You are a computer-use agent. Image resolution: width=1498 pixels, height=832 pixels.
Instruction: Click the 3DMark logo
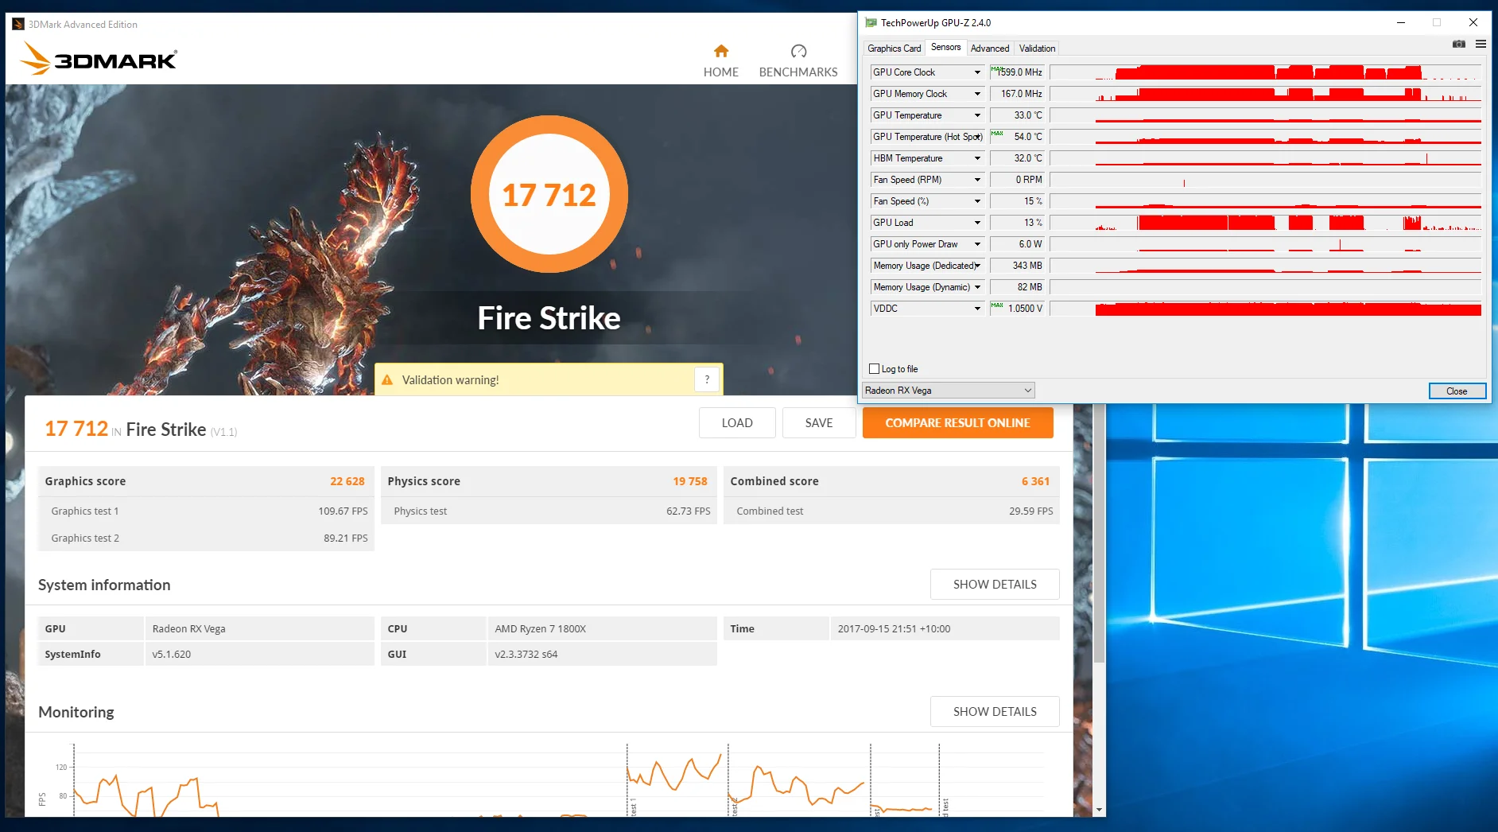click(99, 59)
